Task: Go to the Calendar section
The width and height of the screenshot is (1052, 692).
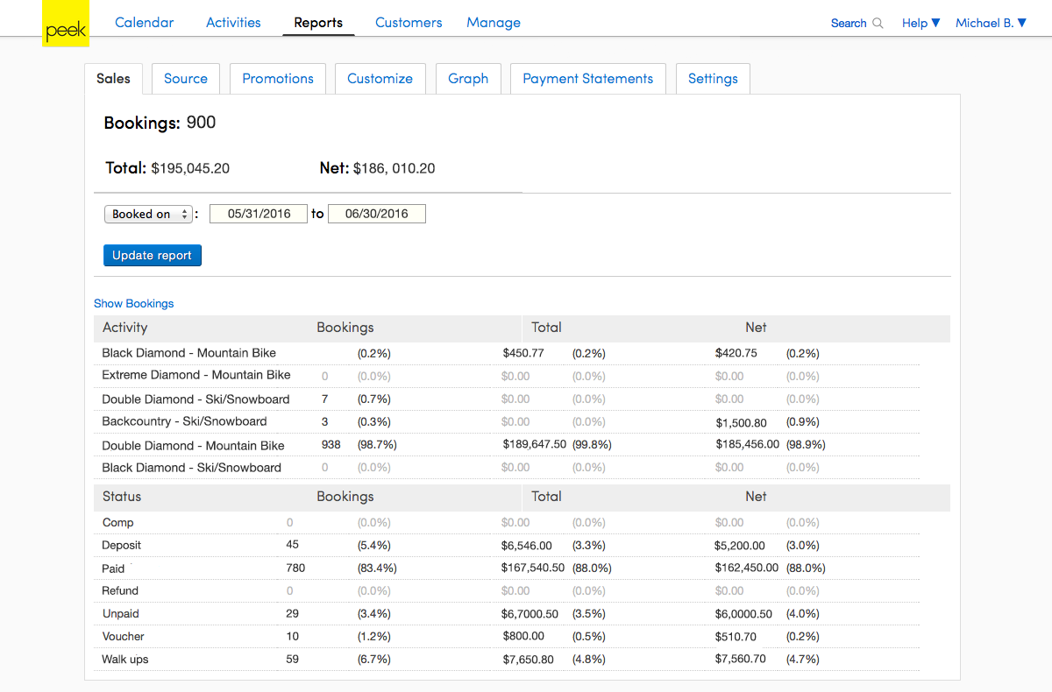Action: [145, 23]
